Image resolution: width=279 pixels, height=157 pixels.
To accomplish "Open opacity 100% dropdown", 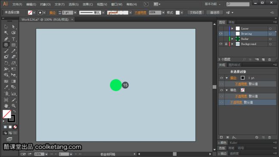I will (x=164, y=12).
